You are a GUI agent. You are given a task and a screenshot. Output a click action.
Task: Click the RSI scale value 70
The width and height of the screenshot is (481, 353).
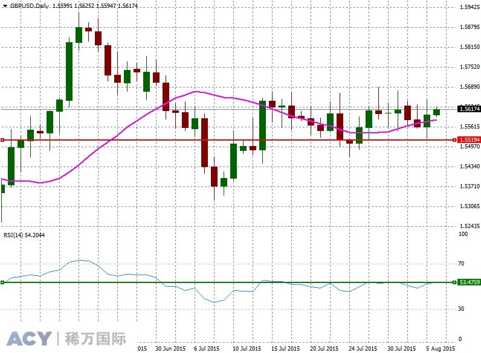click(x=461, y=264)
